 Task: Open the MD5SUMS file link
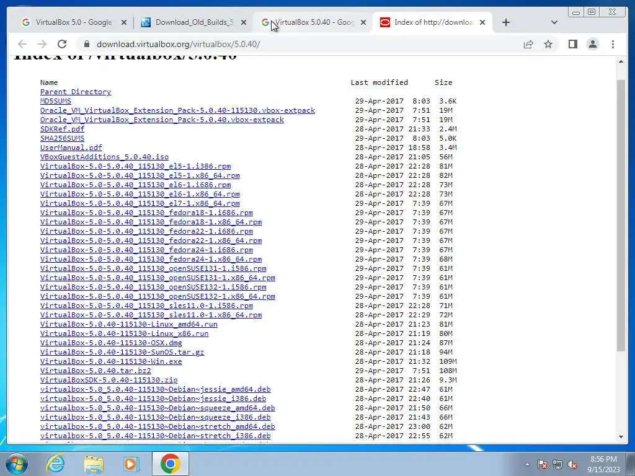(55, 101)
